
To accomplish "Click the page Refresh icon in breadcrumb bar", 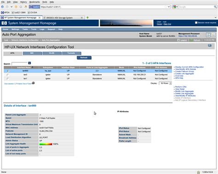I will [191, 40].
